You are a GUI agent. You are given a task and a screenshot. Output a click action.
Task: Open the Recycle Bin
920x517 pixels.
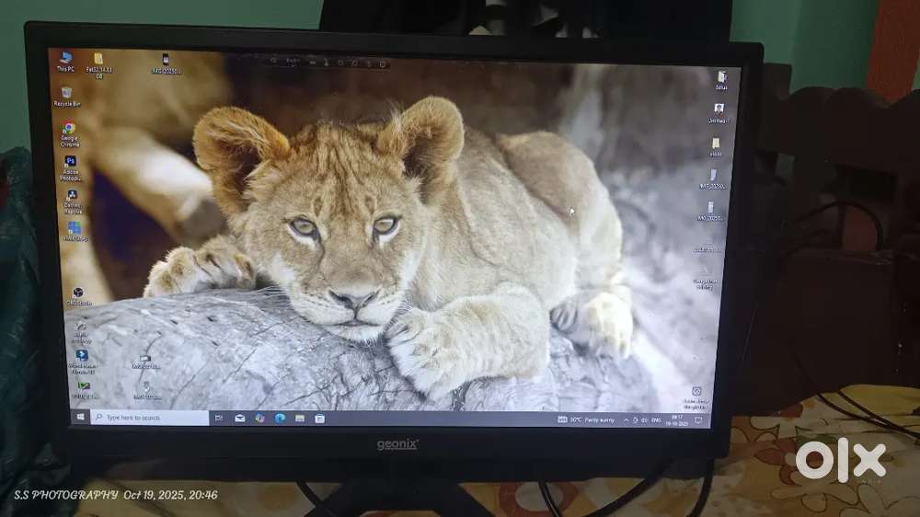[x=66, y=94]
